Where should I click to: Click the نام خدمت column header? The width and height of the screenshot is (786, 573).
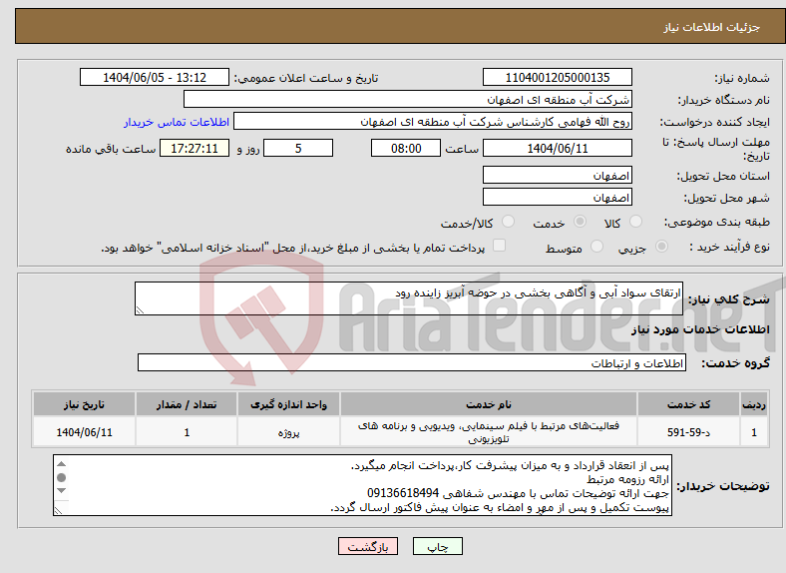coord(488,404)
